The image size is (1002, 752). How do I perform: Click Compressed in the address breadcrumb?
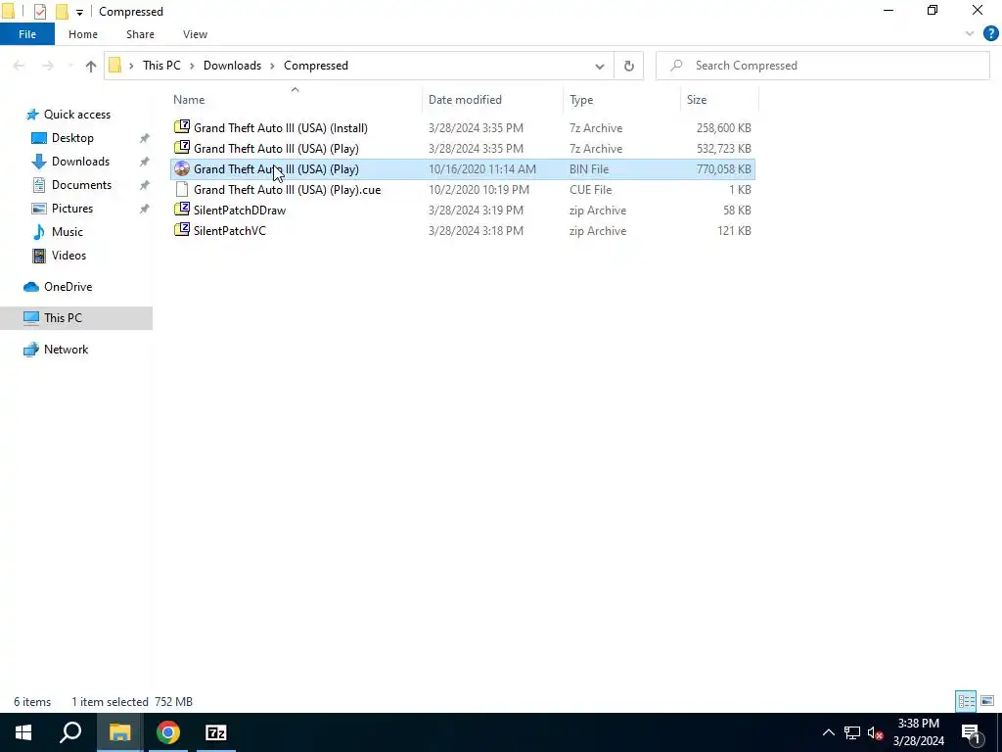(316, 66)
